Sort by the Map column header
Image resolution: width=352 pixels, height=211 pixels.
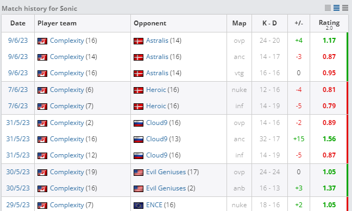pos(239,23)
